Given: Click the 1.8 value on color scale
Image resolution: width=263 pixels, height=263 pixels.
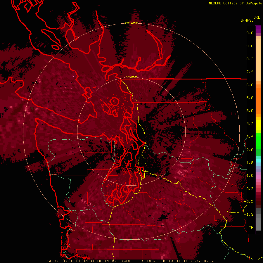Looking at the screenshot, I should [x=250, y=163].
